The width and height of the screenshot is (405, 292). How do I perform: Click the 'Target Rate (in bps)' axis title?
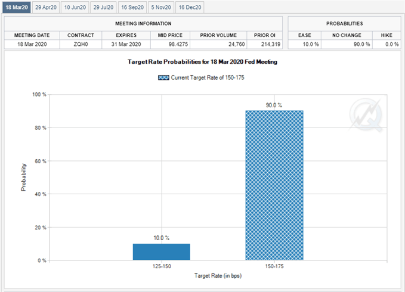(x=218, y=276)
